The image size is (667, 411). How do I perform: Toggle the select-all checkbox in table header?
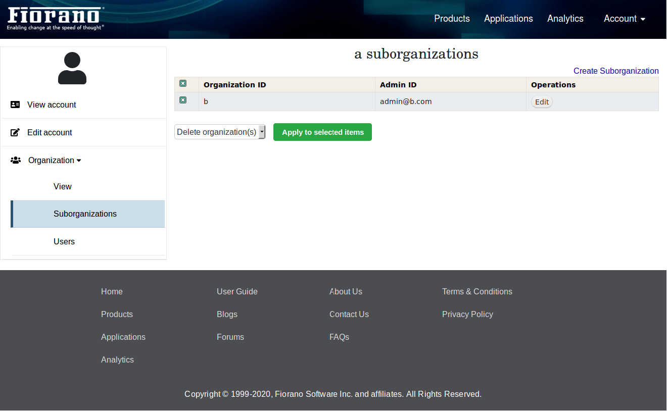tap(183, 84)
